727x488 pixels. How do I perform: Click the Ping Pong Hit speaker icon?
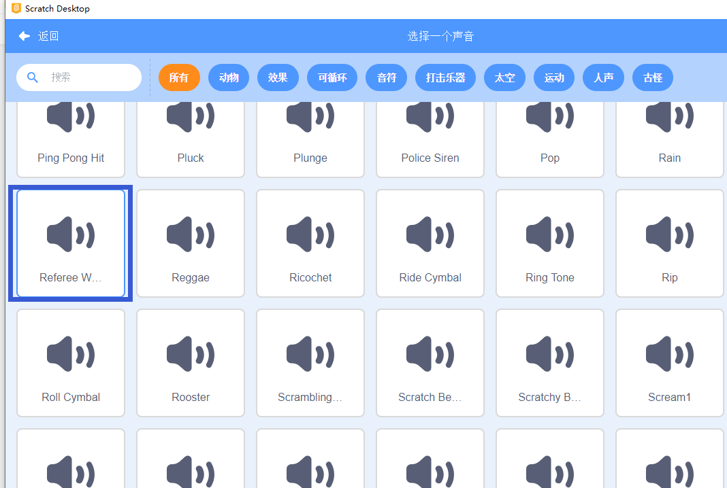tap(71, 117)
